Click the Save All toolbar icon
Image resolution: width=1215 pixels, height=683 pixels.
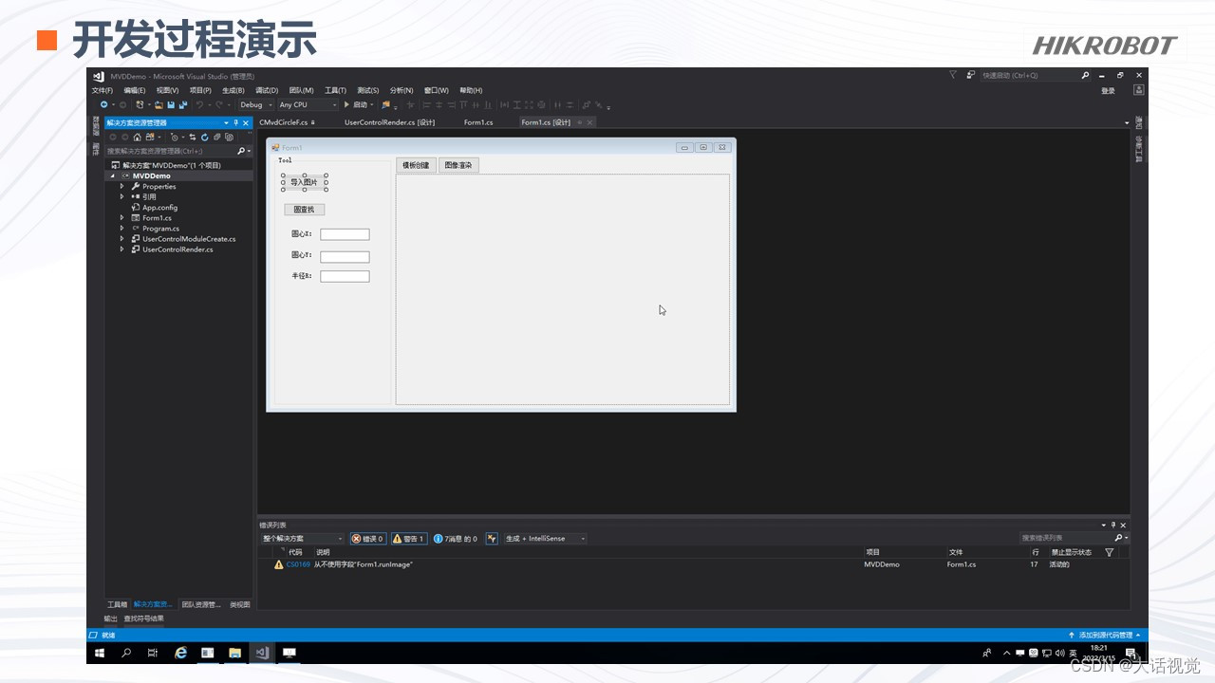click(183, 105)
